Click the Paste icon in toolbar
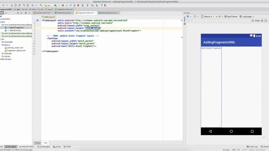Screen dimensions: 269x151 pos(19,5)
